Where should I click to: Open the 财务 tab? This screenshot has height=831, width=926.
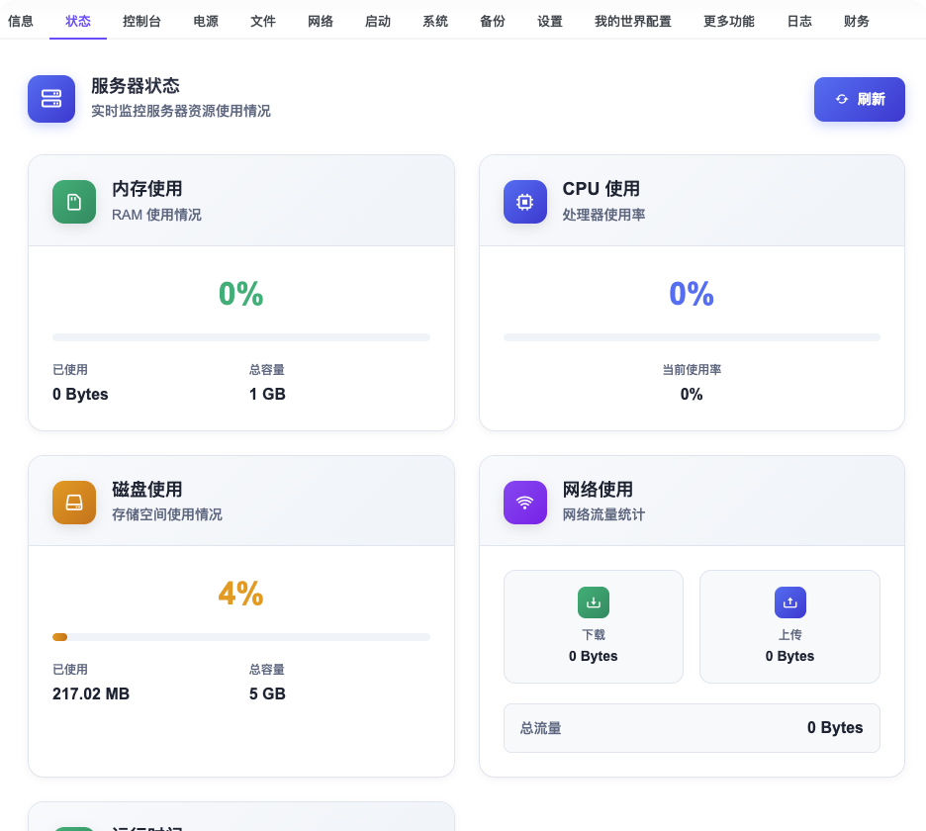857,21
